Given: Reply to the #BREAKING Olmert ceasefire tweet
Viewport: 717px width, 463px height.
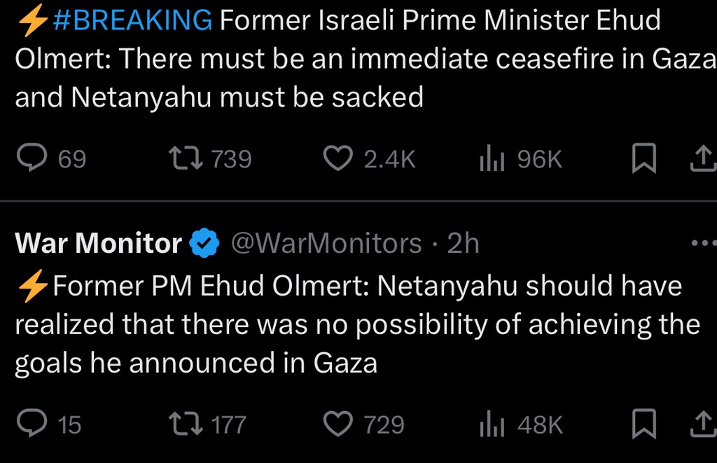Looking at the screenshot, I should (x=32, y=159).
